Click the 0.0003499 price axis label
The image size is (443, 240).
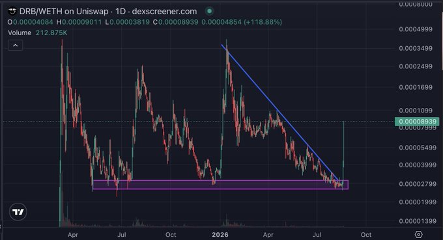click(x=416, y=48)
